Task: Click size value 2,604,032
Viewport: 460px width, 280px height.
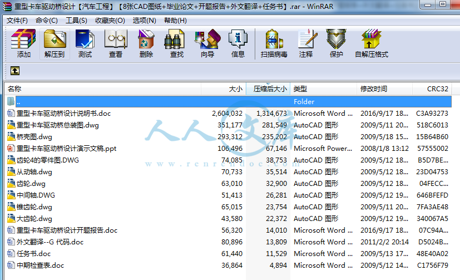Action: [x=227, y=114]
